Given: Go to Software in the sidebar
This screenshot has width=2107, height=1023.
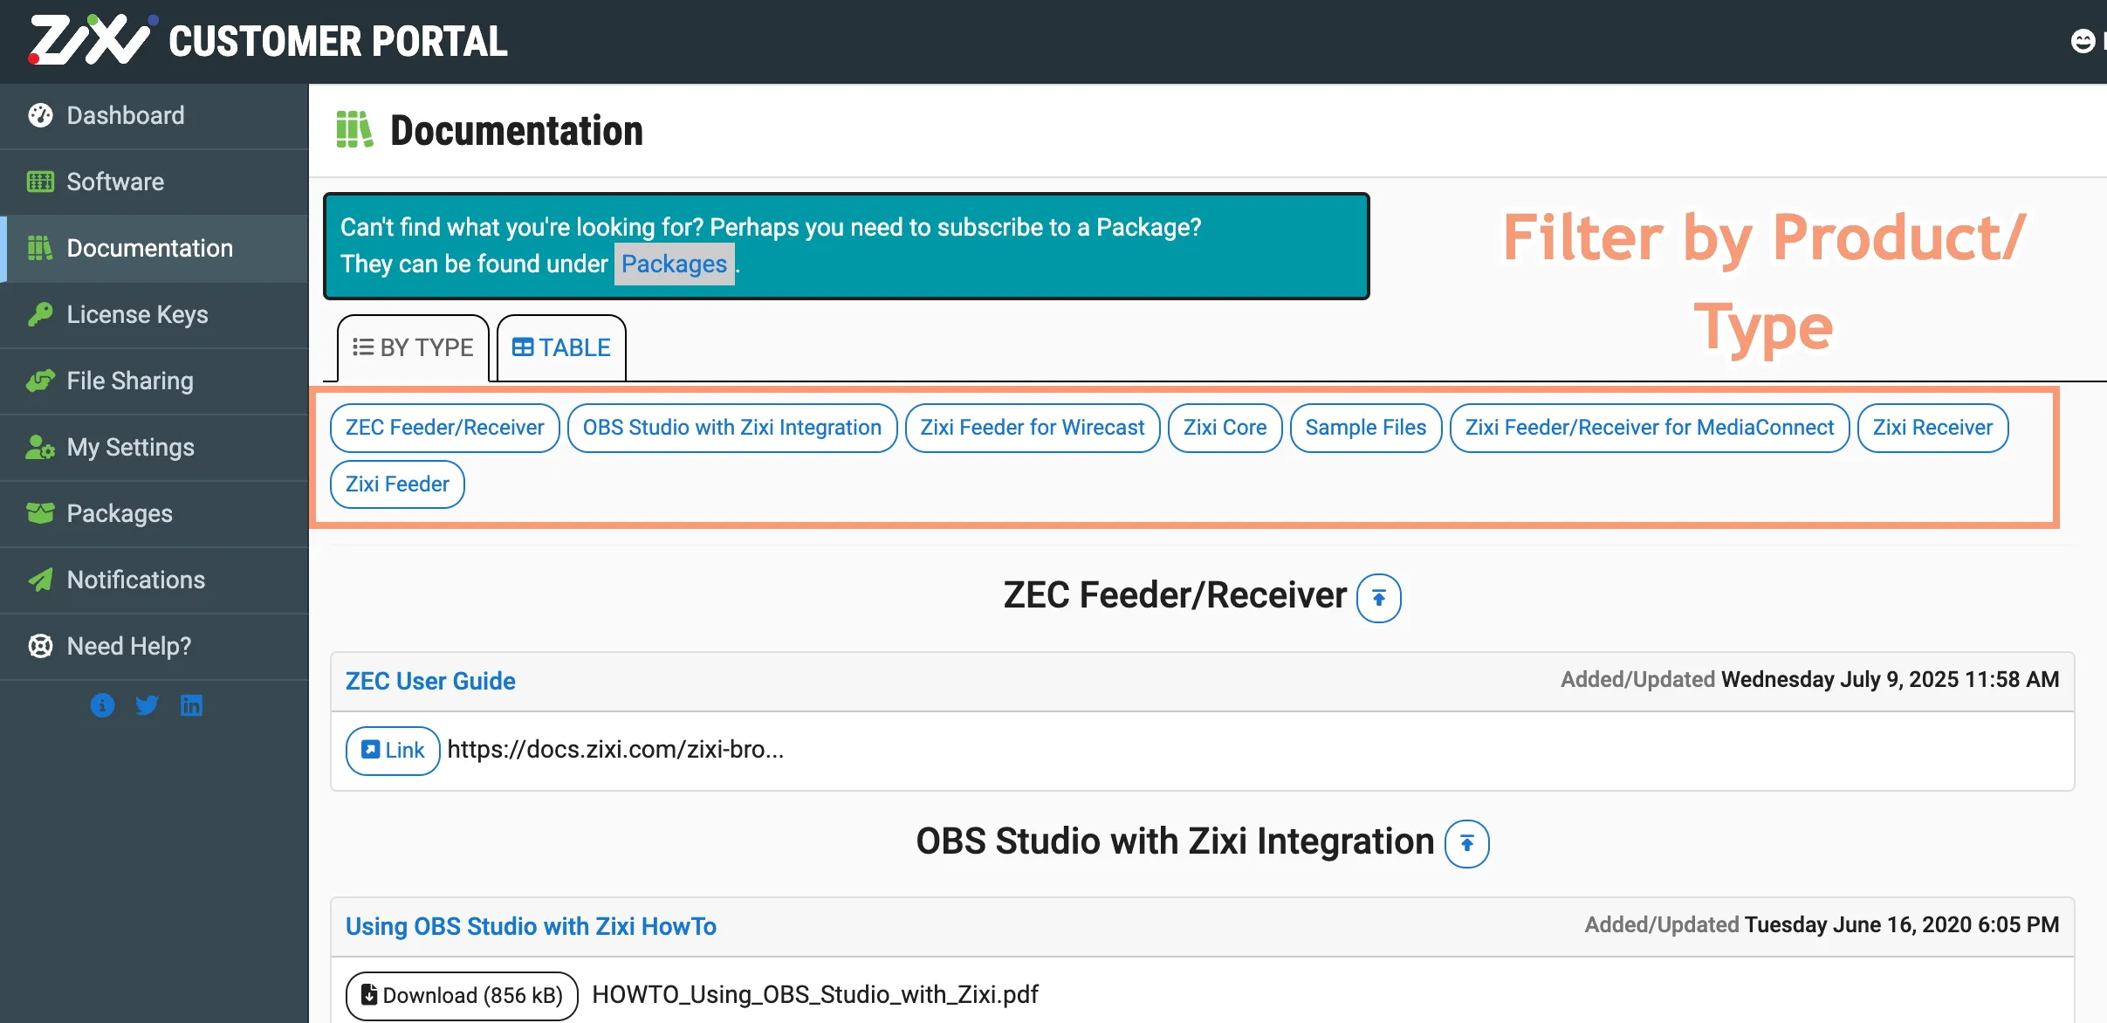Looking at the screenshot, I should pos(154,182).
